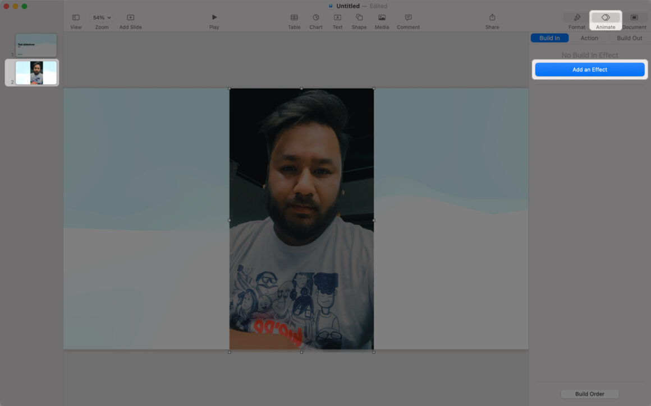Open the Build Order window
This screenshot has width=651, height=406.
[x=589, y=394]
